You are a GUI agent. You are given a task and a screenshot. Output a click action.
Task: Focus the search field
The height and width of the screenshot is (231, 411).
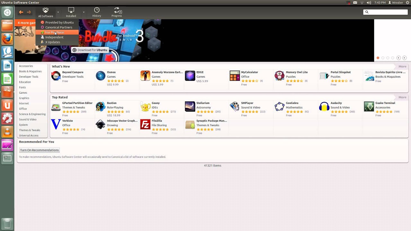pyautogui.click(x=385, y=12)
